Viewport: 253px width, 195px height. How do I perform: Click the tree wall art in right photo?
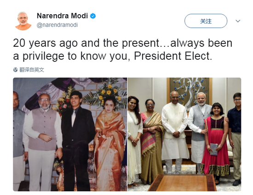point(189,92)
